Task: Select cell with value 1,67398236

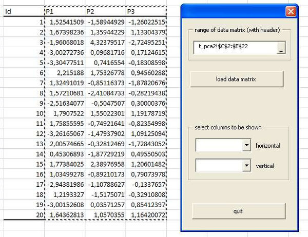Action: click(65, 32)
